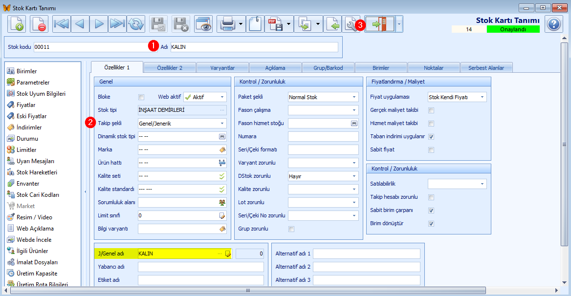Open the preview window eye icon
The image size is (571, 296).
(203, 24)
